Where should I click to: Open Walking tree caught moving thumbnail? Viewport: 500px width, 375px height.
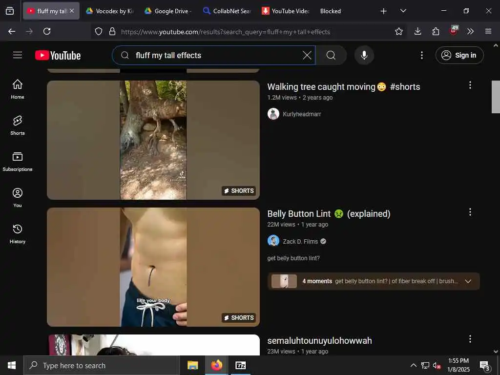click(x=153, y=140)
